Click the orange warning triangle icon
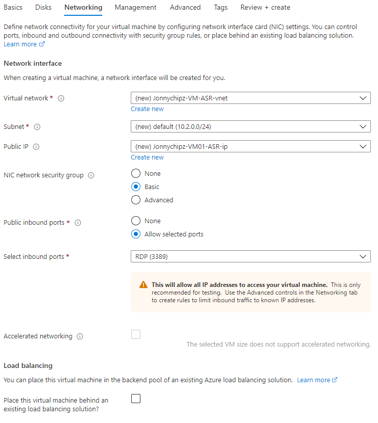 coord(143,285)
